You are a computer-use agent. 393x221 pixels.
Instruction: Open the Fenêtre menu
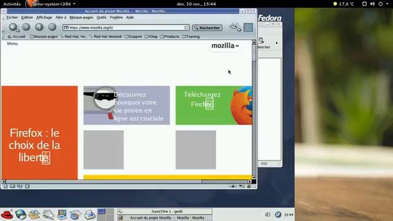pyautogui.click(x=116, y=17)
